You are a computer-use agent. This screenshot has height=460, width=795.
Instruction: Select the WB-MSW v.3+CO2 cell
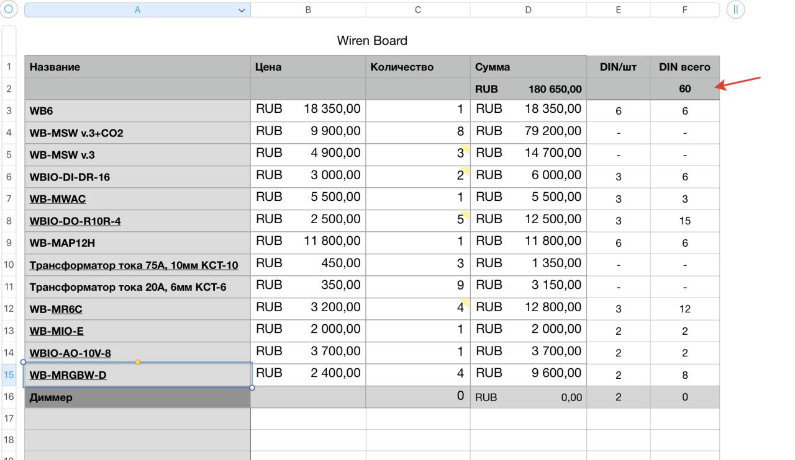138,133
